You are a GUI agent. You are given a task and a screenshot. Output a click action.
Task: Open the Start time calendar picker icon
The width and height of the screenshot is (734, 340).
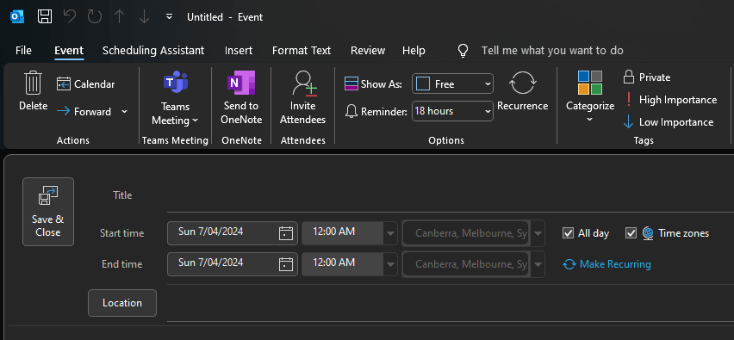[x=285, y=233]
